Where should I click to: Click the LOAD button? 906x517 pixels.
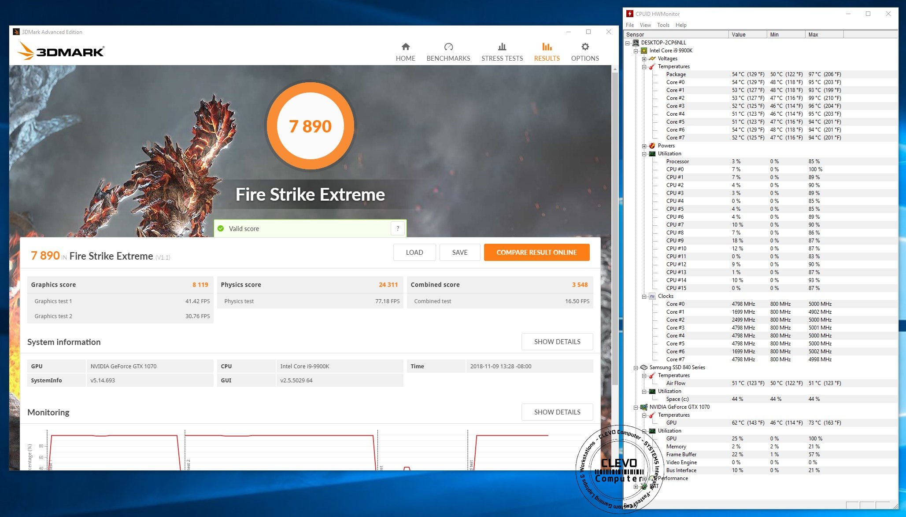click(414, 252)
